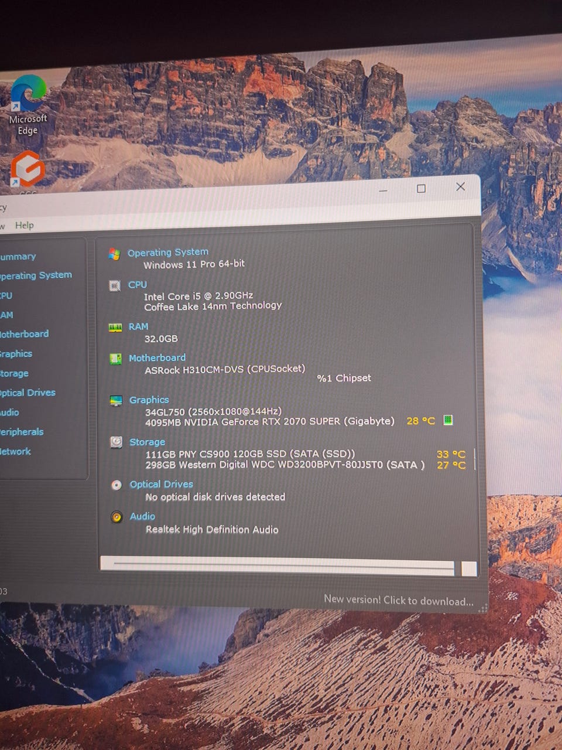The image size is (562, 750).
Task: Click the Graphics monitor icon
Action: pyautogui.click(x=116, y=401)
